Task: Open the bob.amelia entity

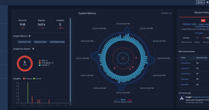Action: (185, 85)
